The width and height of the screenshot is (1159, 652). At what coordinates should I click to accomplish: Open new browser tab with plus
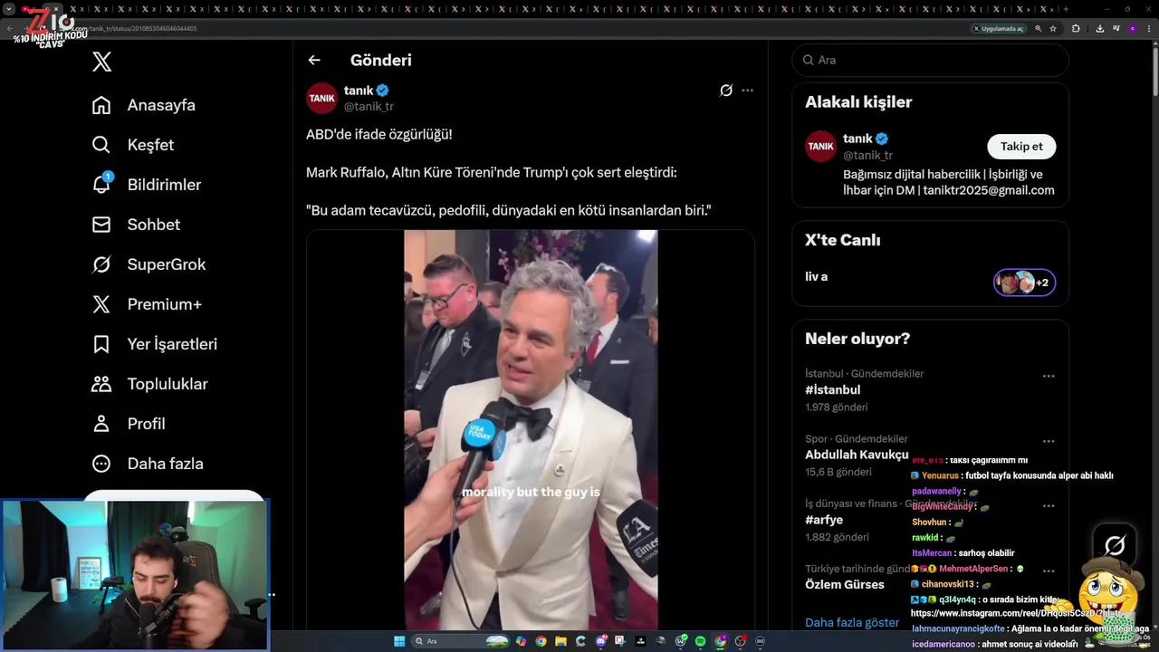coord(1066,9)
